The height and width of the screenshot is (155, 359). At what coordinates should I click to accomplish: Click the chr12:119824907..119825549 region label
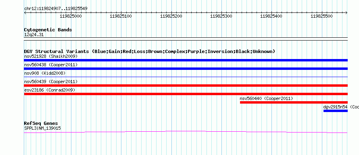pos(56,9)
